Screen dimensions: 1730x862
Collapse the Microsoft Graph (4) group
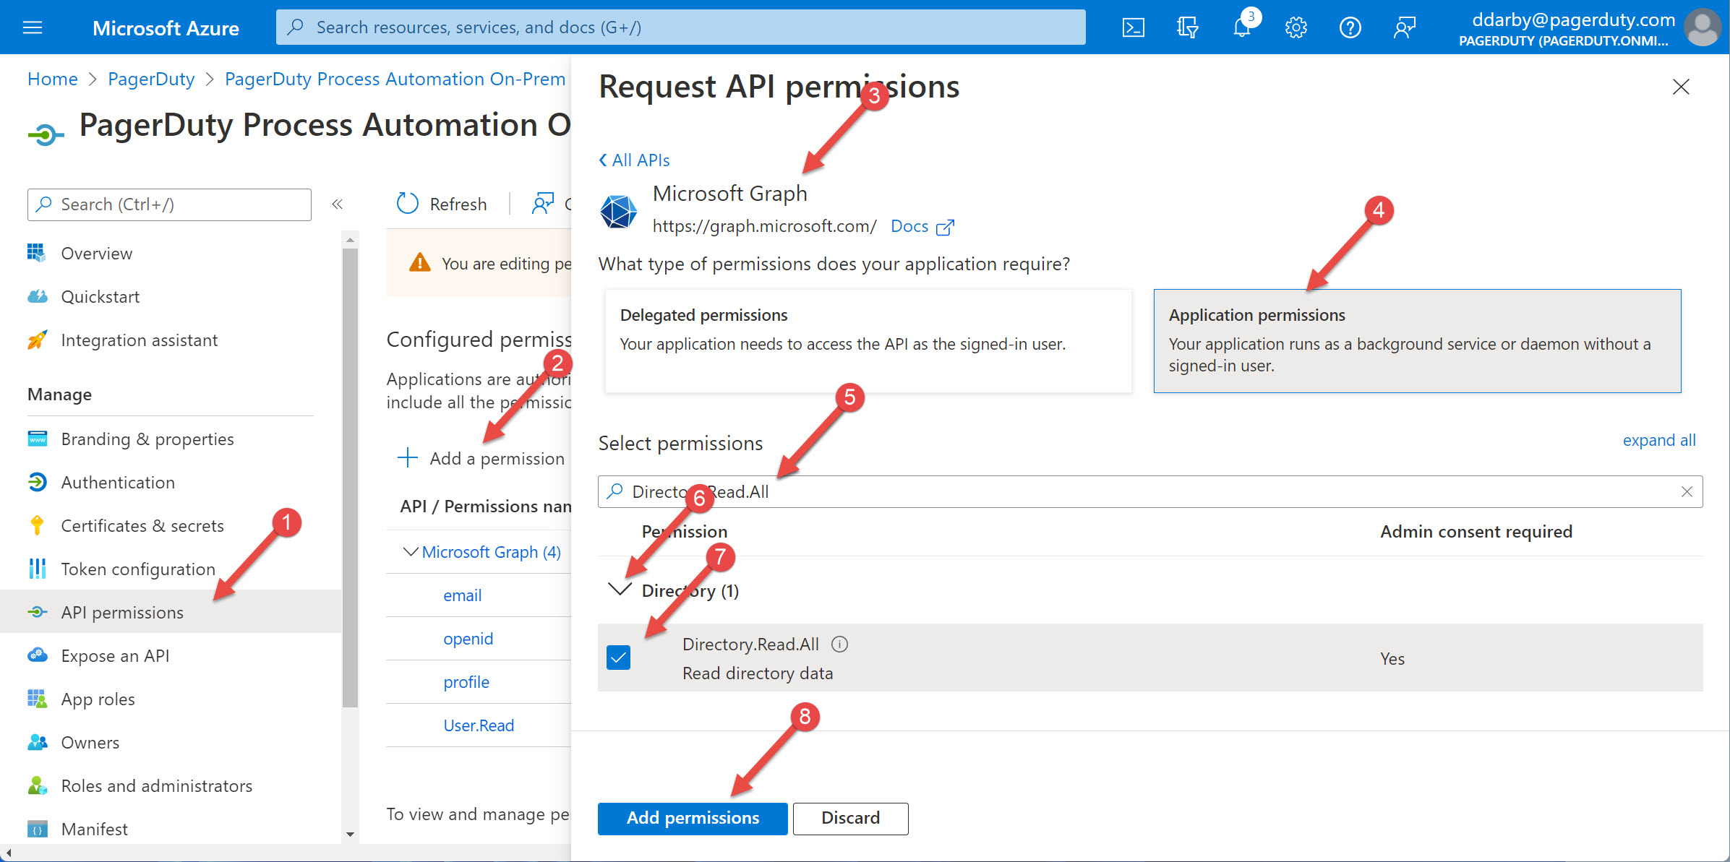[410, 552]
